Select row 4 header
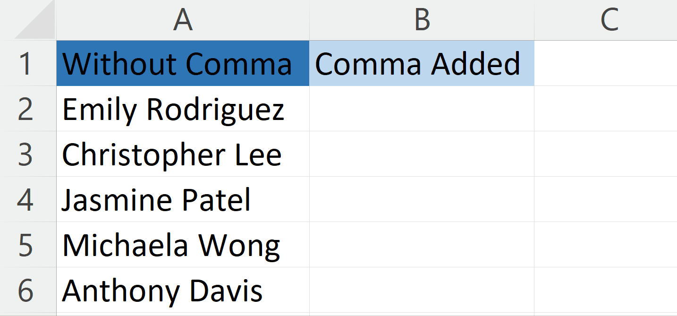Screen dimensions: 677x316 coord(27,199)
